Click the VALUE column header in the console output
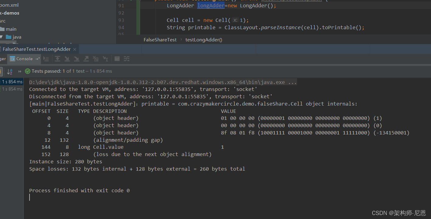Screen dimensions: 431x219 coord(229,111)
